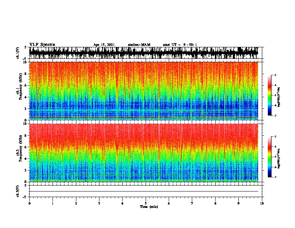Click the ch.2 "Frequency (kHz)" axis label

pos(20,148)
